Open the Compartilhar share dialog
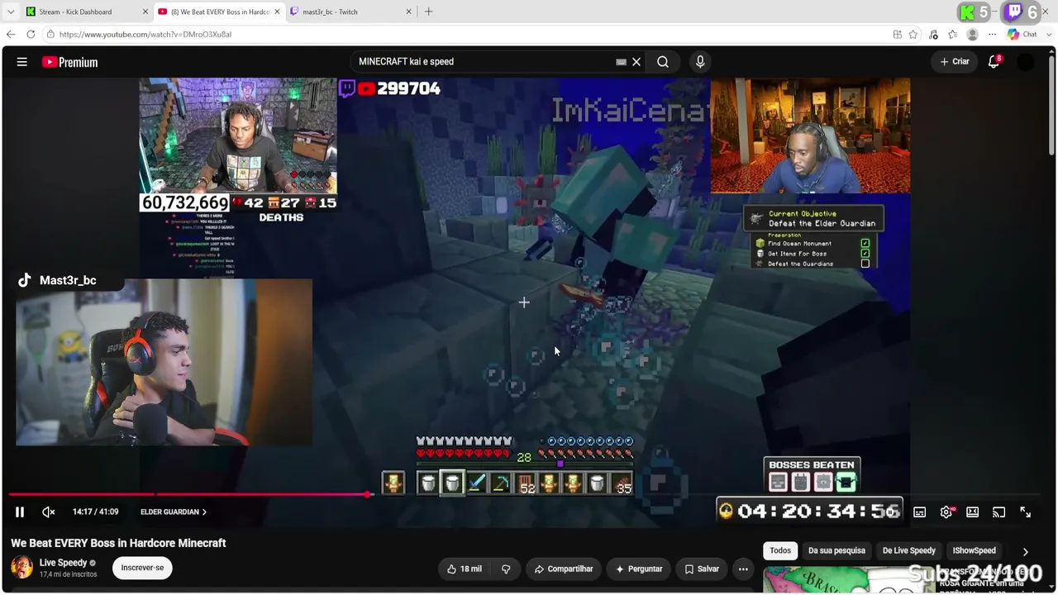The image size is (1058, 595). click(564, 569)
